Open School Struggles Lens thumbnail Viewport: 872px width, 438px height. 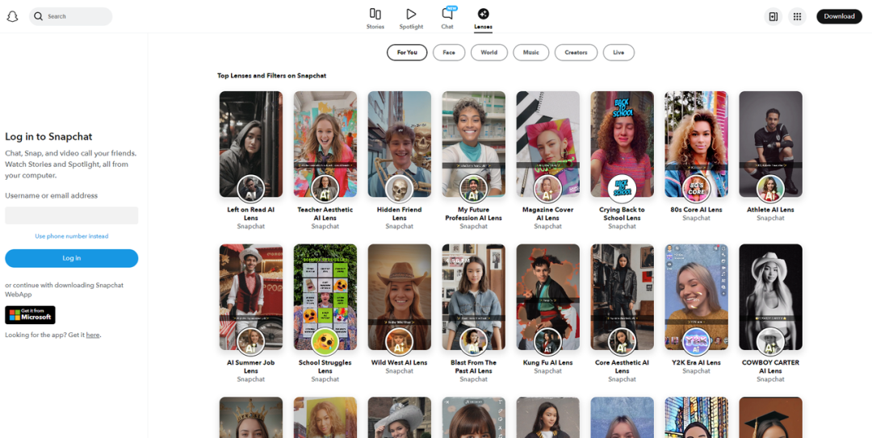[325, 297]
